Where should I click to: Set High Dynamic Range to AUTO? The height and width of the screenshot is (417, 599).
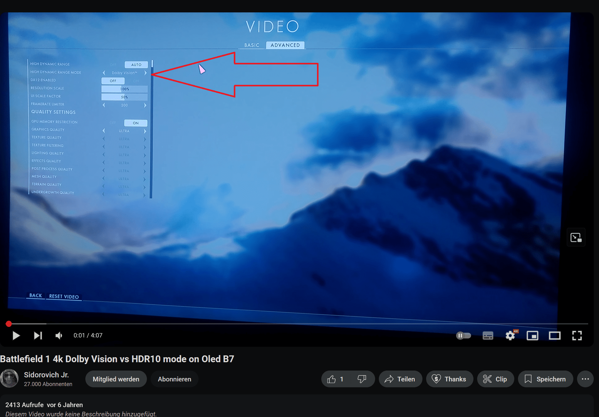(x=136, y=65)
